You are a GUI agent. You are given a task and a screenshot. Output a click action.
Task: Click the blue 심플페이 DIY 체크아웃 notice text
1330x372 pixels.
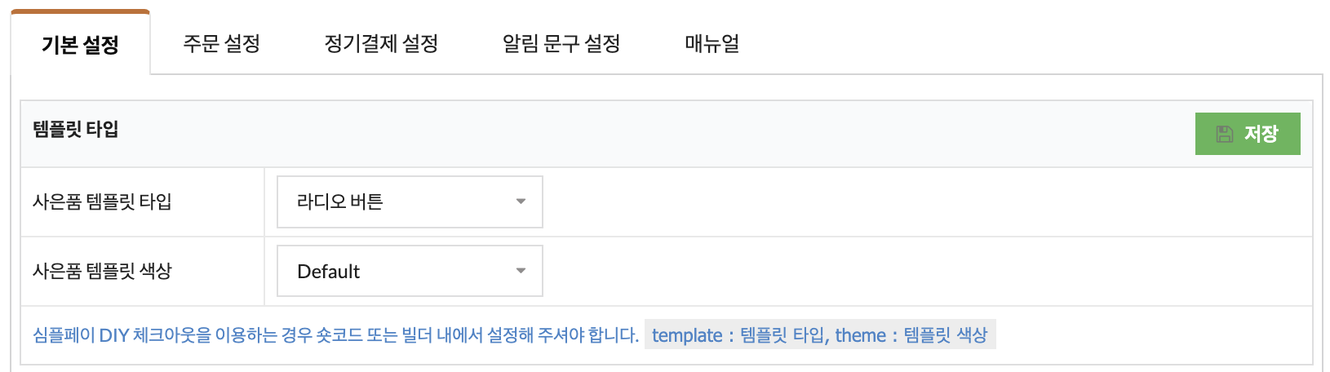[x=335, y=335]
